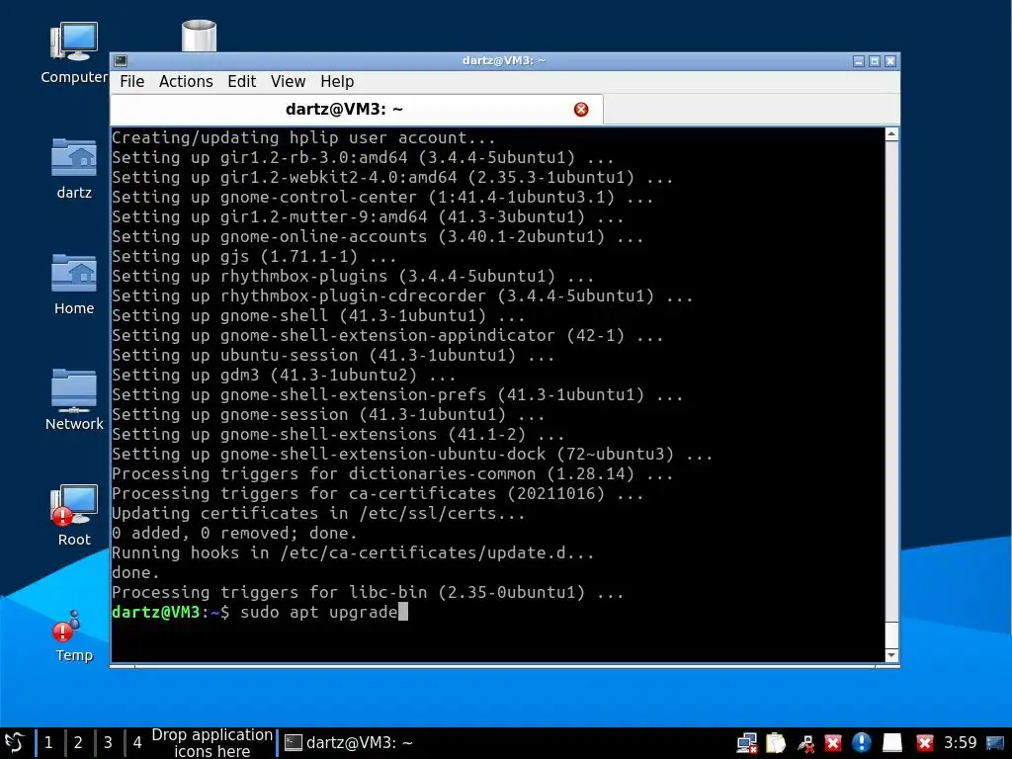
Task: Click 'Setting up rhythmbox-plugin-cdrecorder' line
Action: click(402, 296)
